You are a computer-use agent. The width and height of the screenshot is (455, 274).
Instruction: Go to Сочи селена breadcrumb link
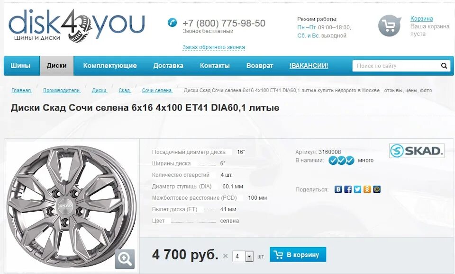157,90
